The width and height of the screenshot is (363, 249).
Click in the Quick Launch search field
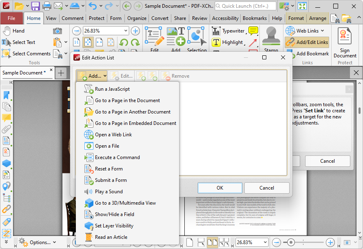tap(246, 6)
